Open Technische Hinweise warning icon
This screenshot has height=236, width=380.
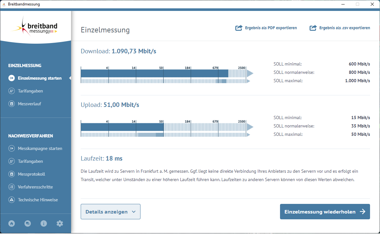(x=12, y=200)
